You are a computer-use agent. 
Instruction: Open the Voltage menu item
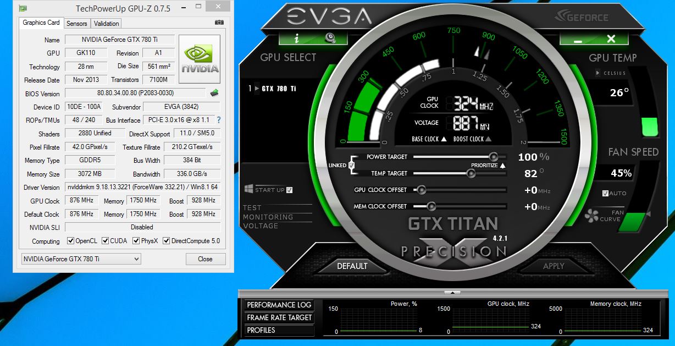point(261,226)
